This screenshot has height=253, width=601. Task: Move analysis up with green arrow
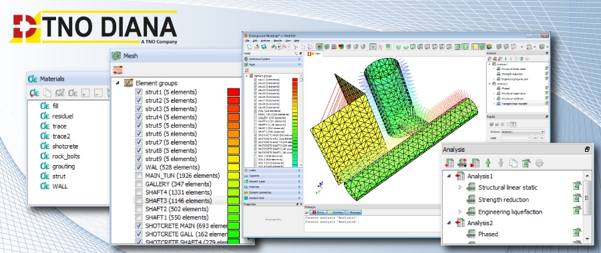pos(488,163)
